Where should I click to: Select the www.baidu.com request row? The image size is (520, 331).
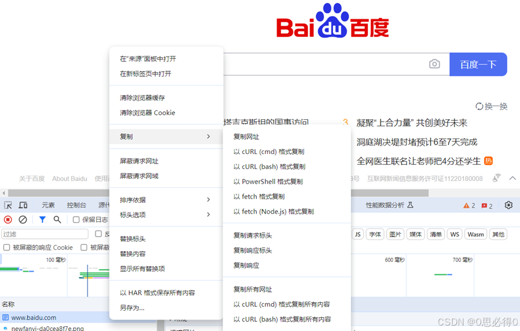[x=55, y=317]
